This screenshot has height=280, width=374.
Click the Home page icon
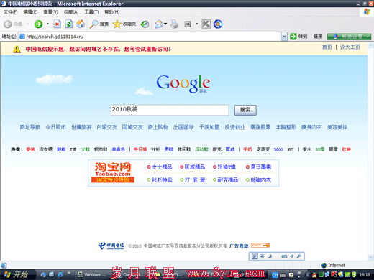[x=81, y=24]
